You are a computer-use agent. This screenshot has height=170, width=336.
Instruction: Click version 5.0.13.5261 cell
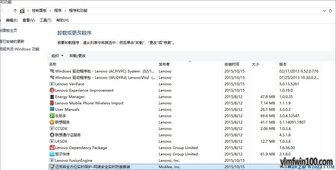tap(289, 84)
